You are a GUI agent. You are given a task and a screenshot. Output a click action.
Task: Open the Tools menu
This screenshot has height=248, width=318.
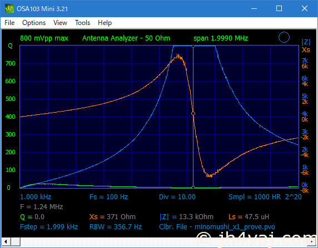coord(82,23)
